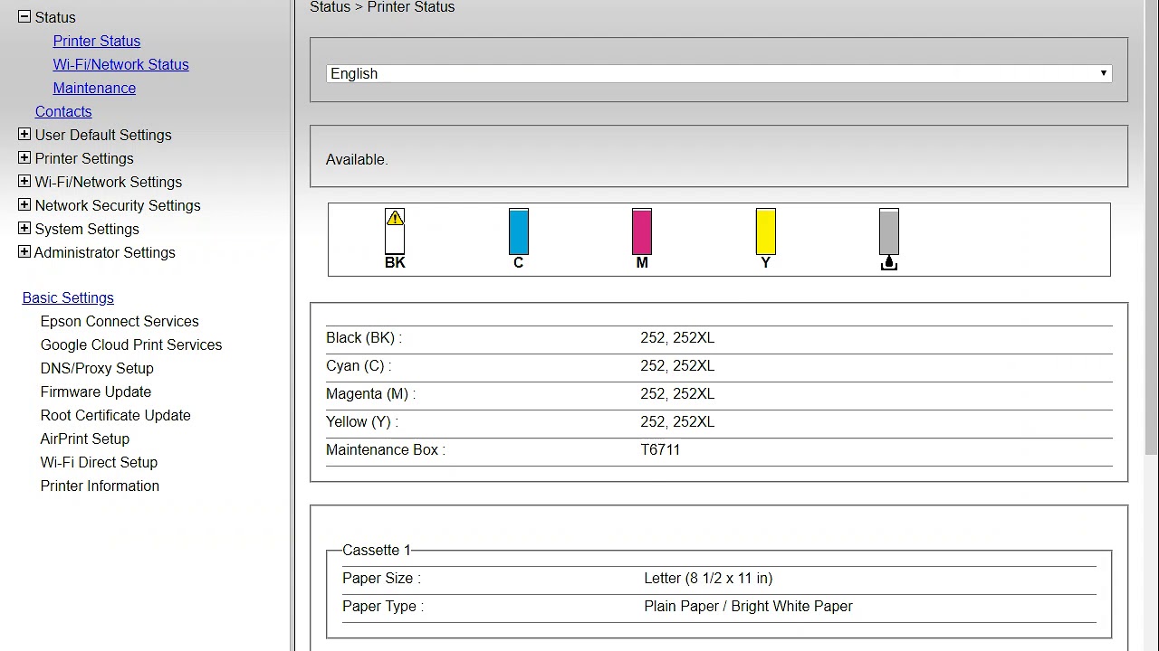Select Epson Connect Services
This screenshot has height=651, width=1159.
click(x=120, y=321)
